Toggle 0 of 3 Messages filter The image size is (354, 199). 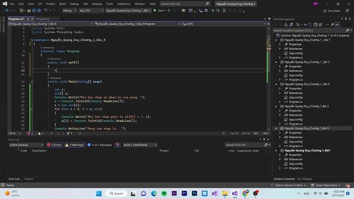100,145
